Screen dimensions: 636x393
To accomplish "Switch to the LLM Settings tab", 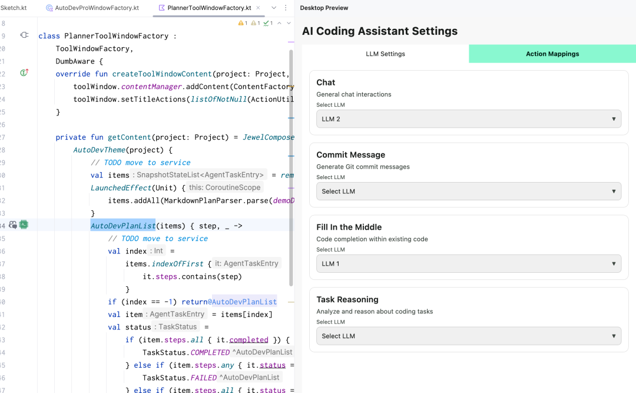I will [385, 54].
